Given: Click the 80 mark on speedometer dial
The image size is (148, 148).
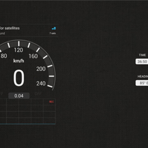Looking at the screenshot, I should click(x=3, y=56).
